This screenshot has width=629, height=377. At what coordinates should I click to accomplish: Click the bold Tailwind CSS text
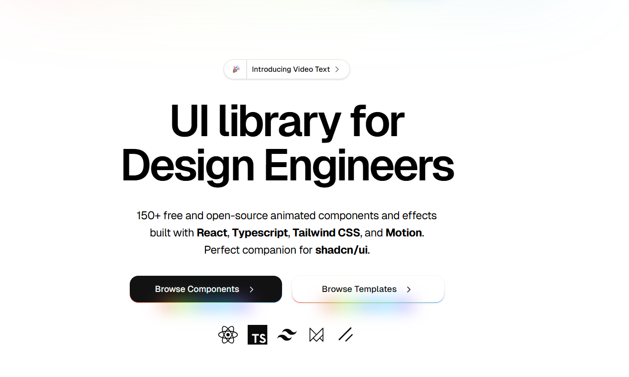click(327, 233)
